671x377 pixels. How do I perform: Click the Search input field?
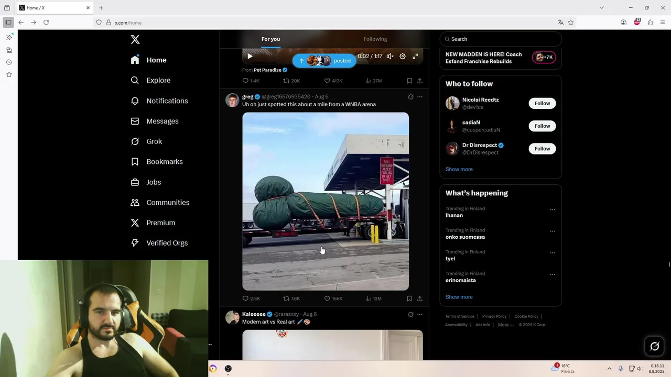pyautogui.click(x=501, y=39)
